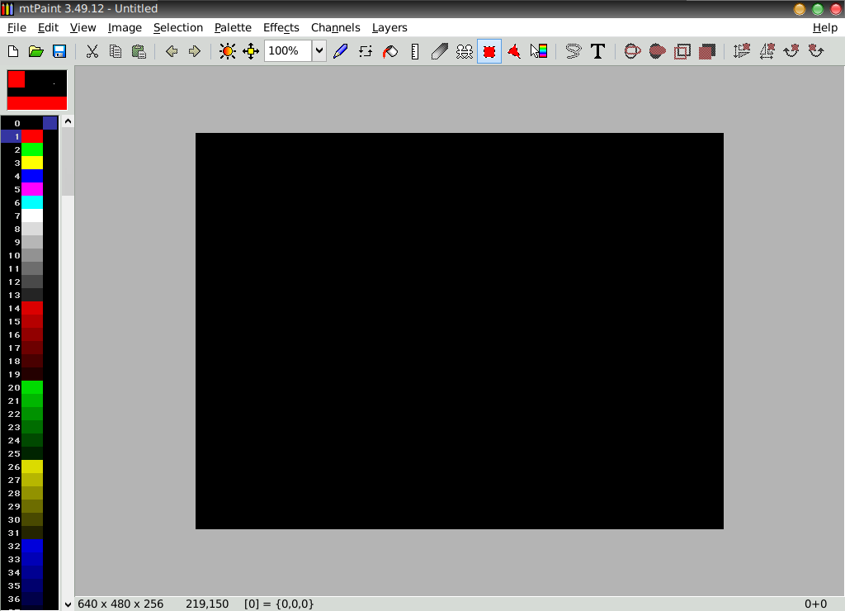Select the Lasso Selection tool
The image size is (845, 611).
(x=574, y=51)
